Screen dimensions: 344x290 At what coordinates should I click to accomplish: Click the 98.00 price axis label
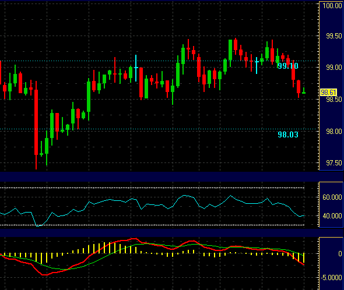pyautogui.click(x=334, y=131)
